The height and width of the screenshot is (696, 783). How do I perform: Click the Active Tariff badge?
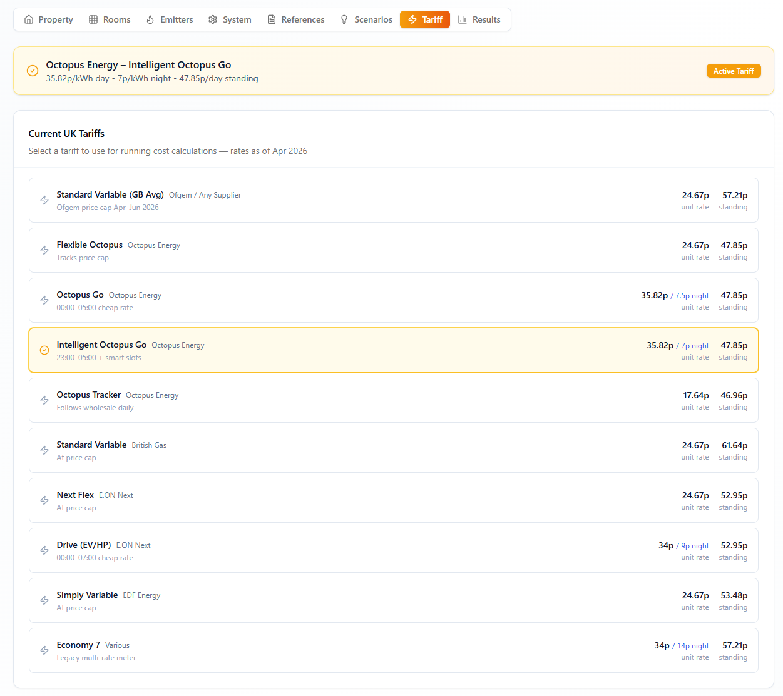(x=734, y=71)
